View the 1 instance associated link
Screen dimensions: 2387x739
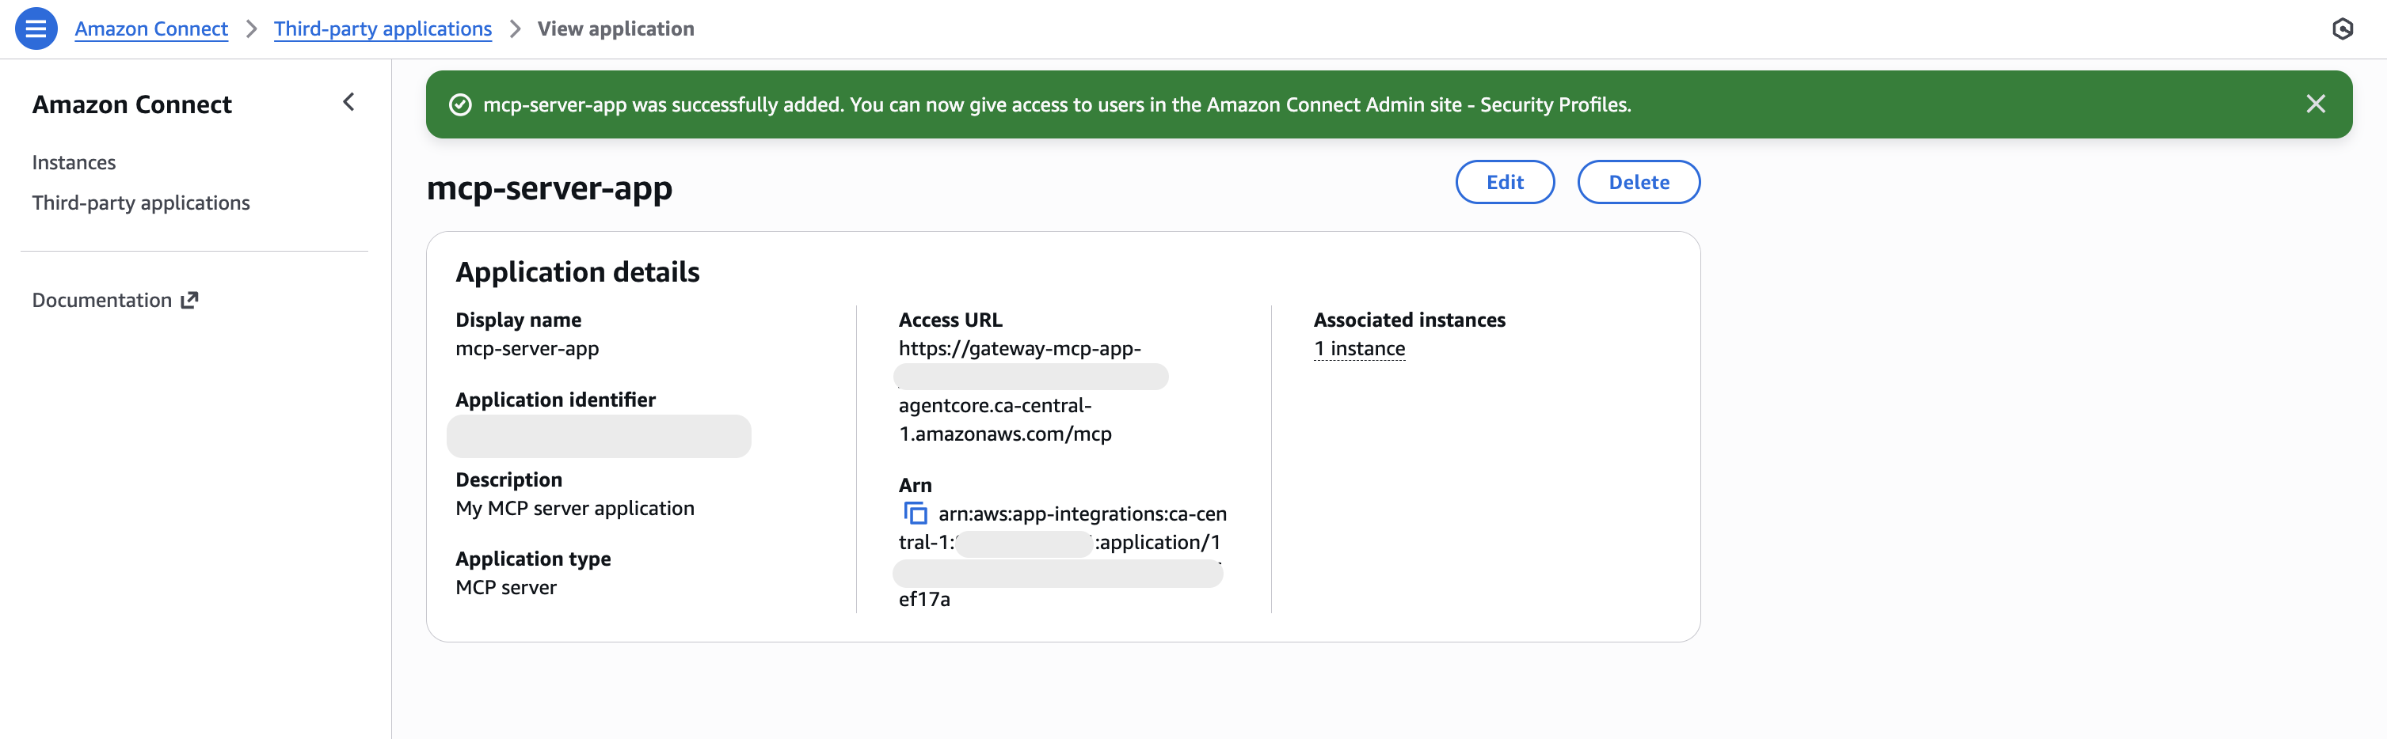(1358, 349)
